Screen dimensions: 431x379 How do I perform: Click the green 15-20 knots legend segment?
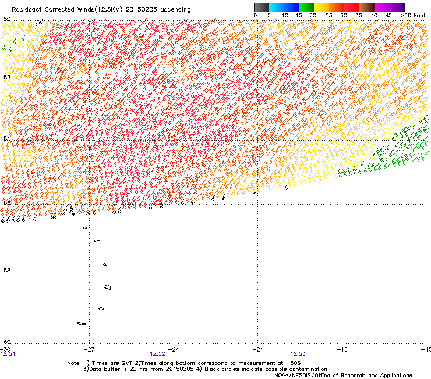tap(306, 7)
